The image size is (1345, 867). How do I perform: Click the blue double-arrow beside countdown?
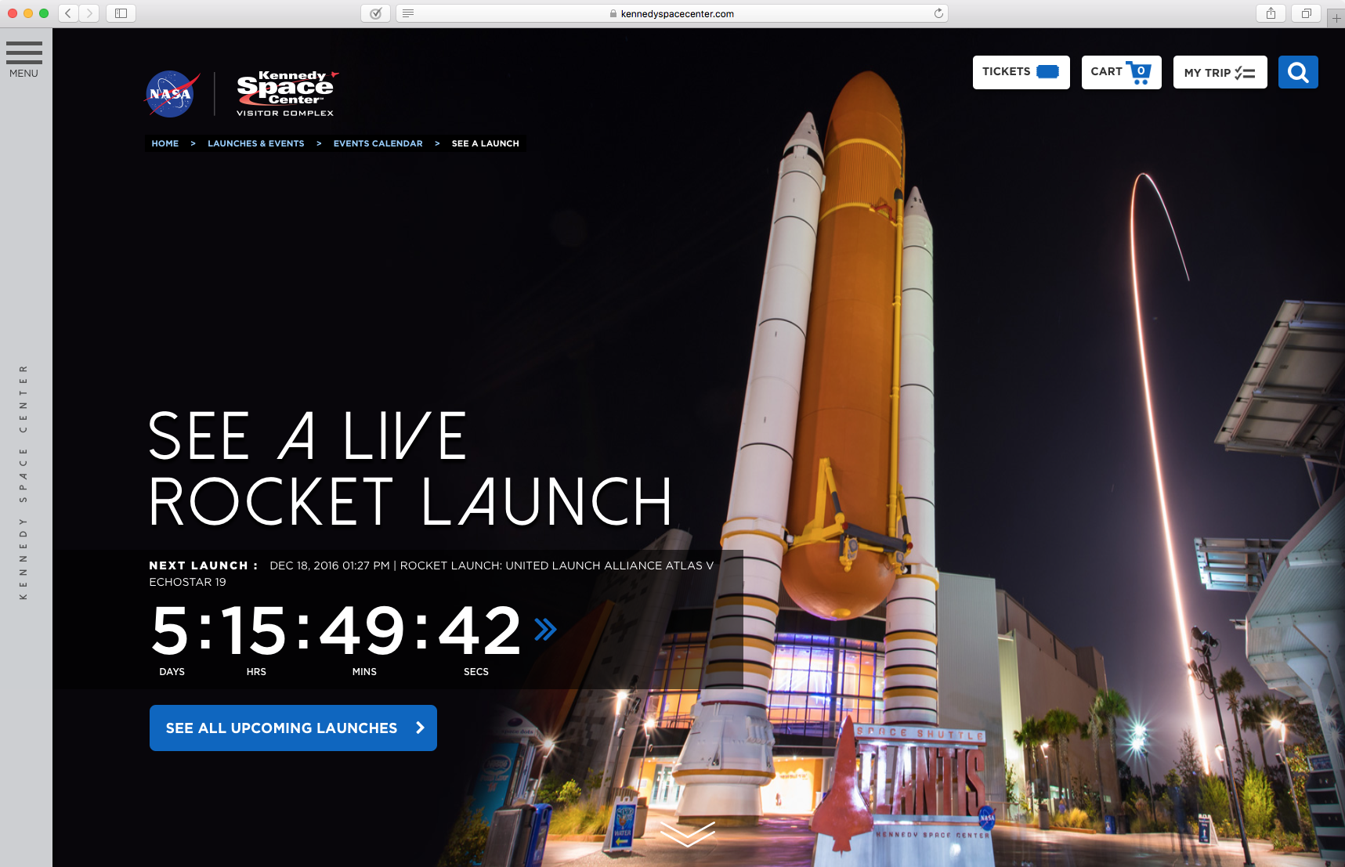click(545, 629)
